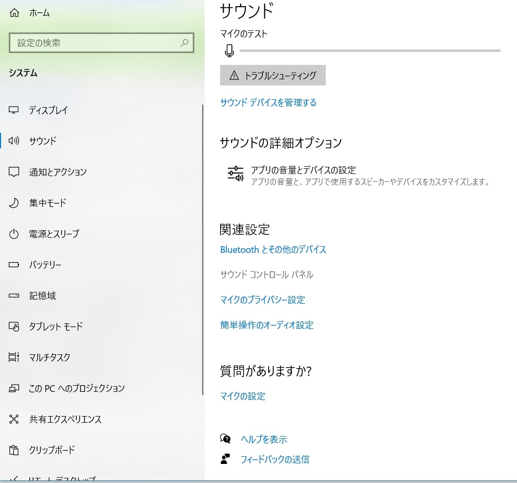Click the Focus assist moon icon

pyautogui.click(x=13, y=202)
